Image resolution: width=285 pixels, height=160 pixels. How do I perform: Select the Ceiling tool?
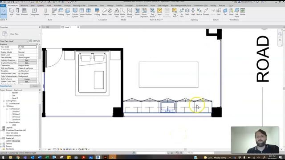(x=61, y=12)
